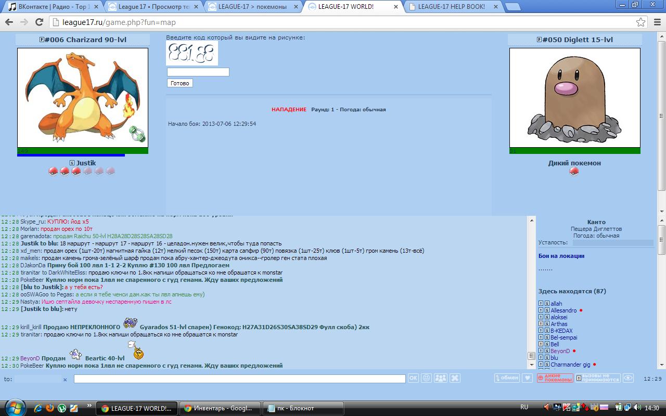Click chat scrollbar up arrow
The height and width of the screenshot is (416, 666).
(531, 220)
